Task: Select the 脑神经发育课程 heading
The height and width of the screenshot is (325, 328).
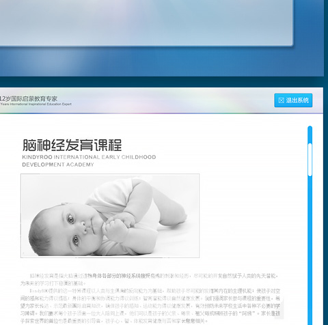Action: pyautogui.click(x=72, y=145)
